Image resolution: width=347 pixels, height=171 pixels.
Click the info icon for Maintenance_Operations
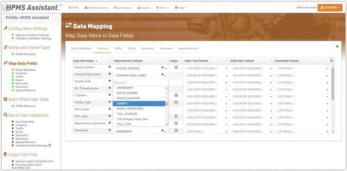pos(110,123)
